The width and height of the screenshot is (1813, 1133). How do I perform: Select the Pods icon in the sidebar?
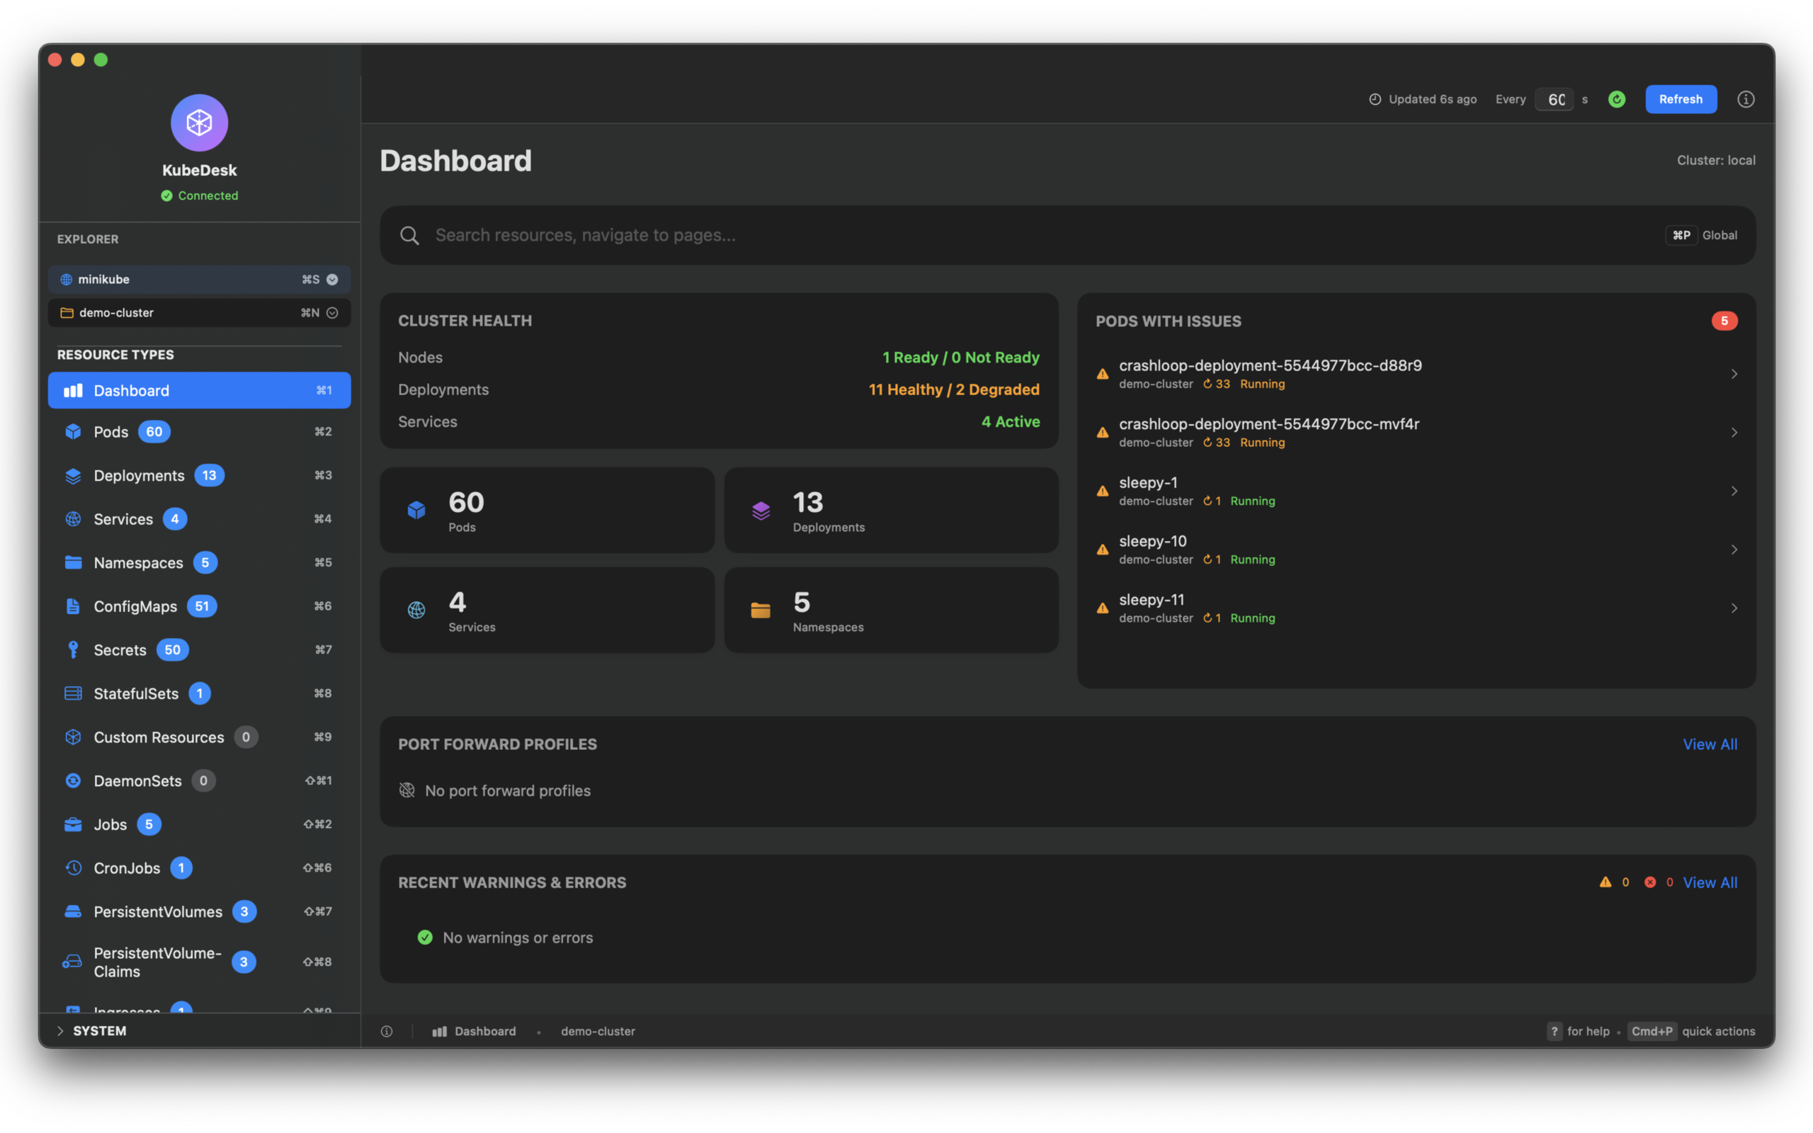73,432
